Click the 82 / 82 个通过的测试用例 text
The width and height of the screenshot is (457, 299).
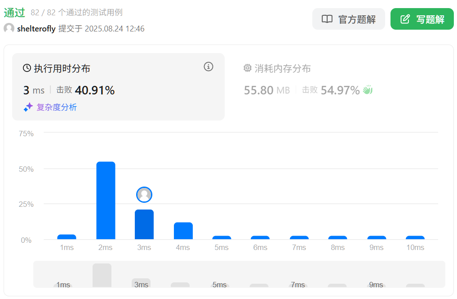77,13
